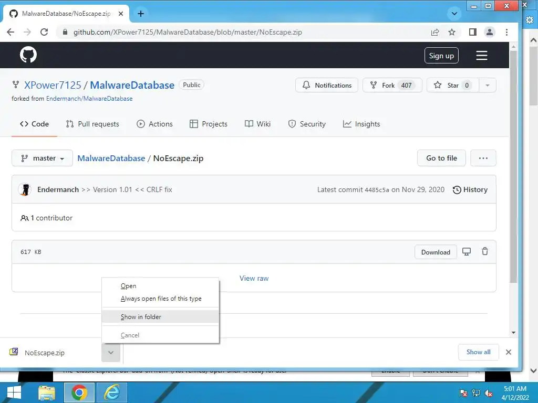This screenshot has height=403, width=538.
Task: Click the taskbar clock showing 5:01 AM
Action: 515,393
